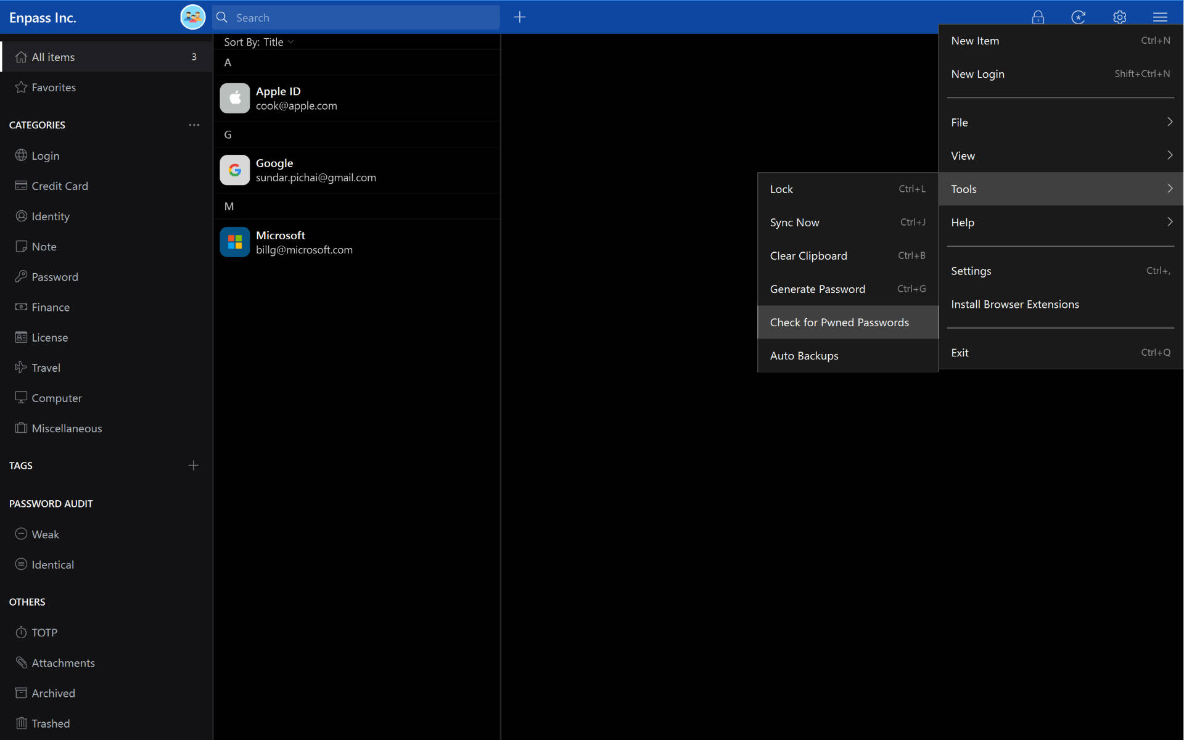Choose Check for Pwned Passwords
The width and height of the screenshot is (1184, 740).
pos(839,323)
